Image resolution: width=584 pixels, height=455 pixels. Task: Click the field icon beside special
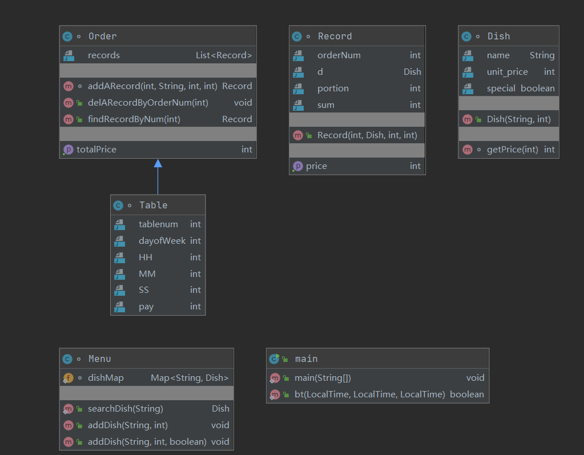(x=468, y=88)
